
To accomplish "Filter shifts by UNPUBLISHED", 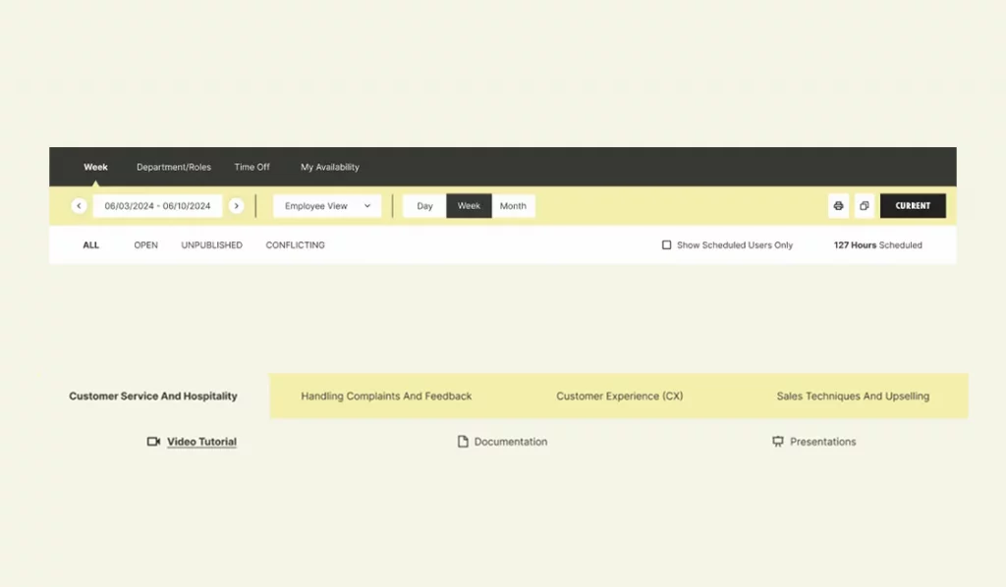I will 211,244.
